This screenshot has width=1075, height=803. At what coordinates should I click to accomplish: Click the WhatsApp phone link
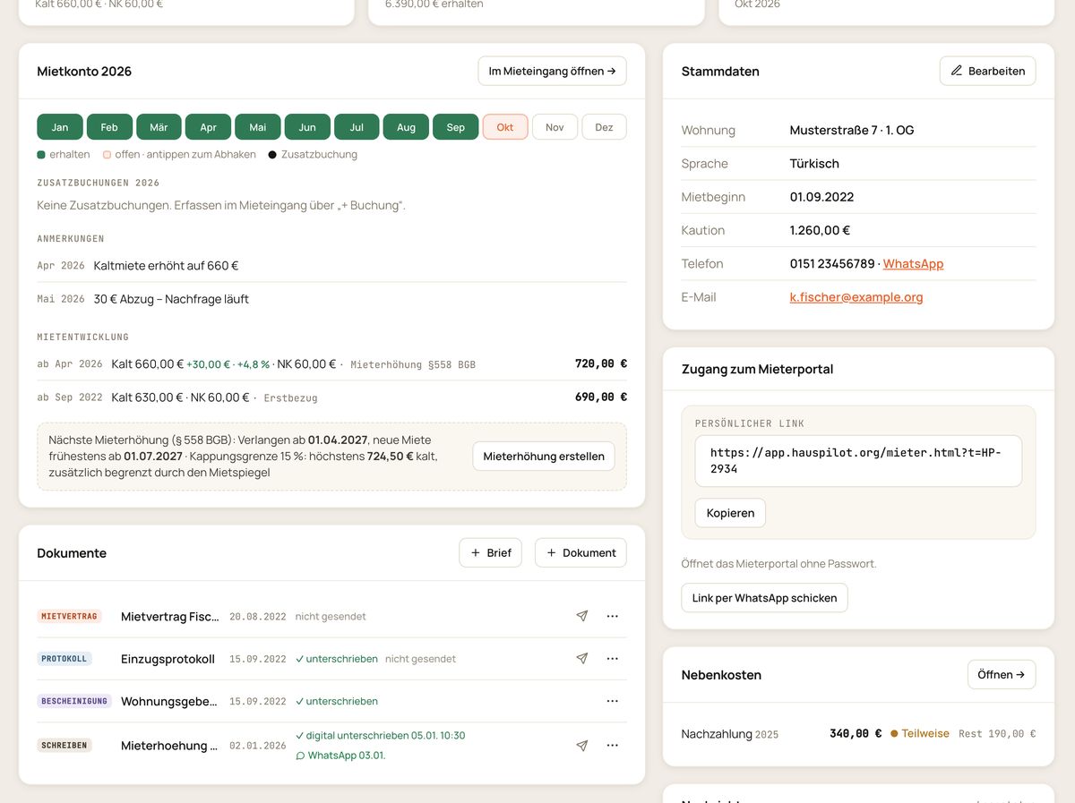pyautogui.click(x=913, y=263)
